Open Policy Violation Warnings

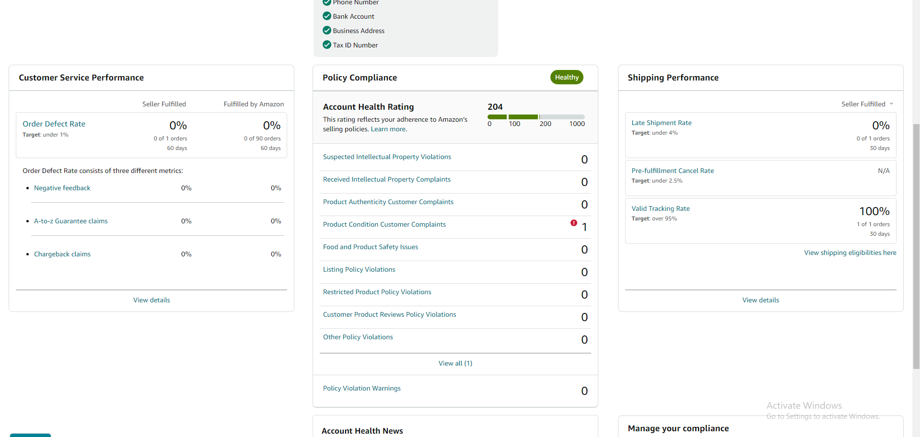point(362,388)
